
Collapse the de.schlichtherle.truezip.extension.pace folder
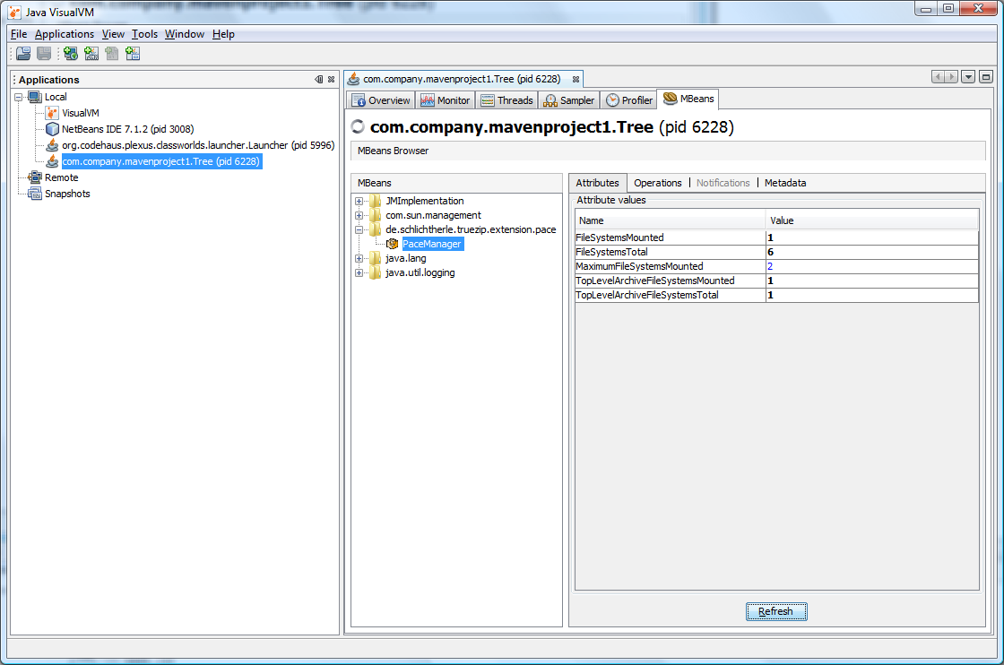pyautogui.click(x=359, y=229)
